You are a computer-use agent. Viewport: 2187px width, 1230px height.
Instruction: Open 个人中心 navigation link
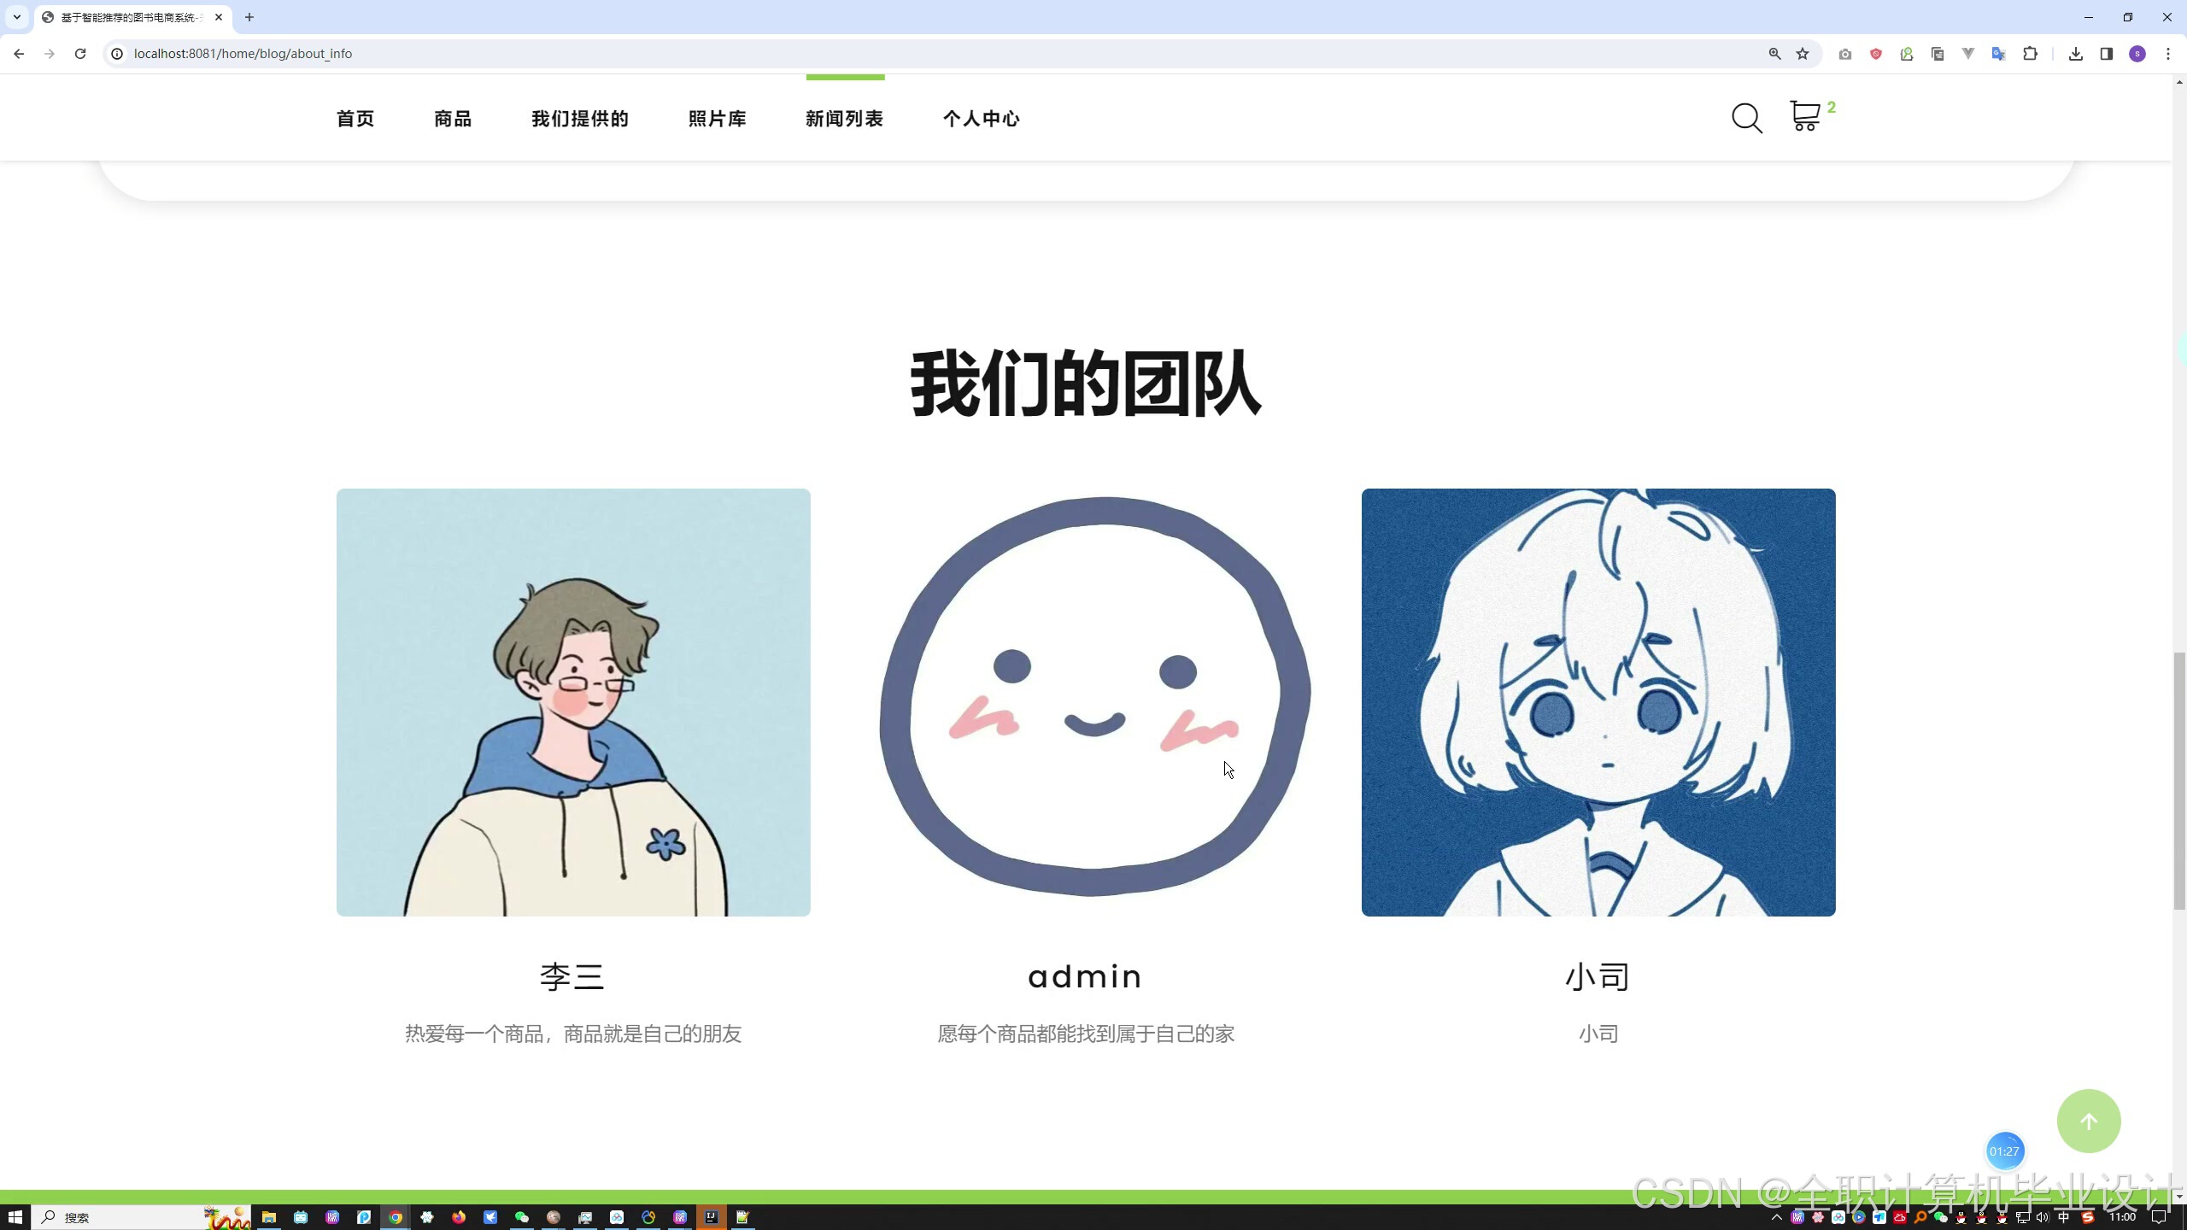(982, 119)
